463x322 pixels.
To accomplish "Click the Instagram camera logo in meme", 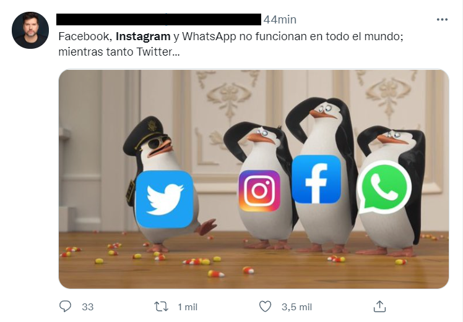I will [259, 191].
